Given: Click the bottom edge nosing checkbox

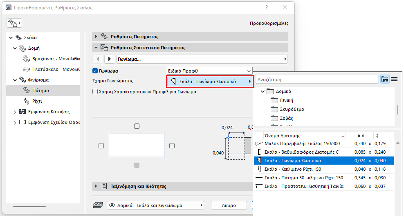Looking at the screenshot, I should [x=137, y=165].
